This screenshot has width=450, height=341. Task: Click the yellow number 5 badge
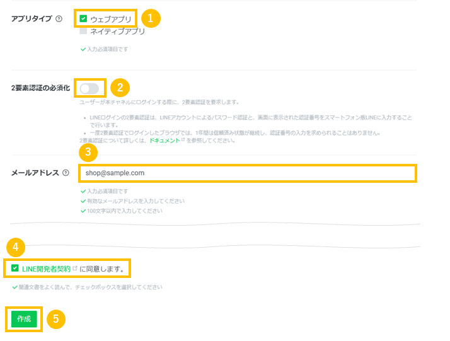pos(56,319)
